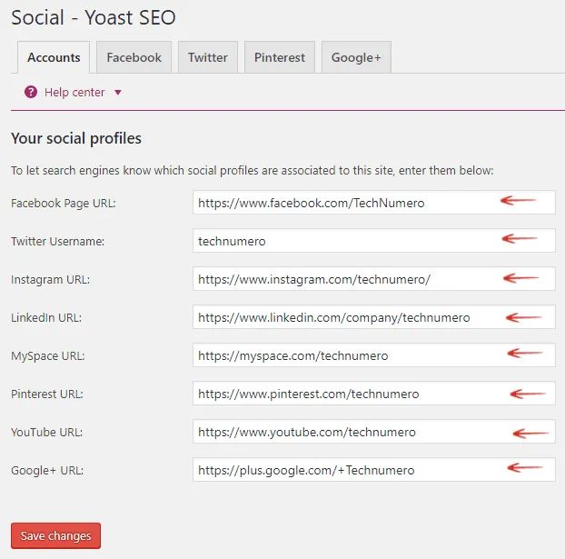This screenshot has height=559, width=565.
Task: Focus the Facebook Page URL field
Action: click(x=374, y=203)
